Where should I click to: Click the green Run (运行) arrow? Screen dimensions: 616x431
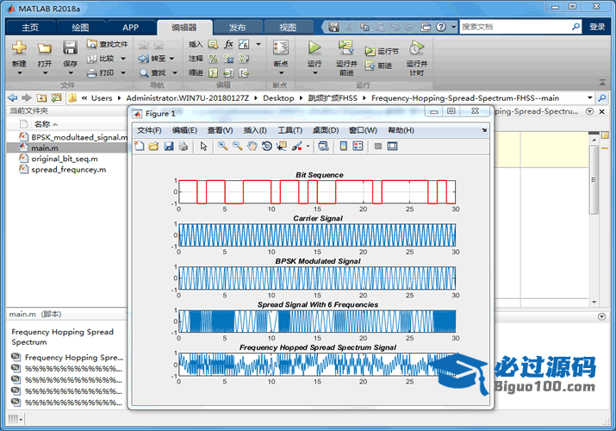tap(314, 47)
